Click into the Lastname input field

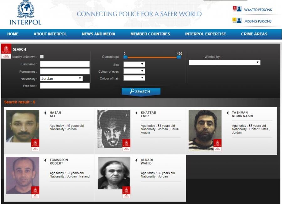point(65,64)
